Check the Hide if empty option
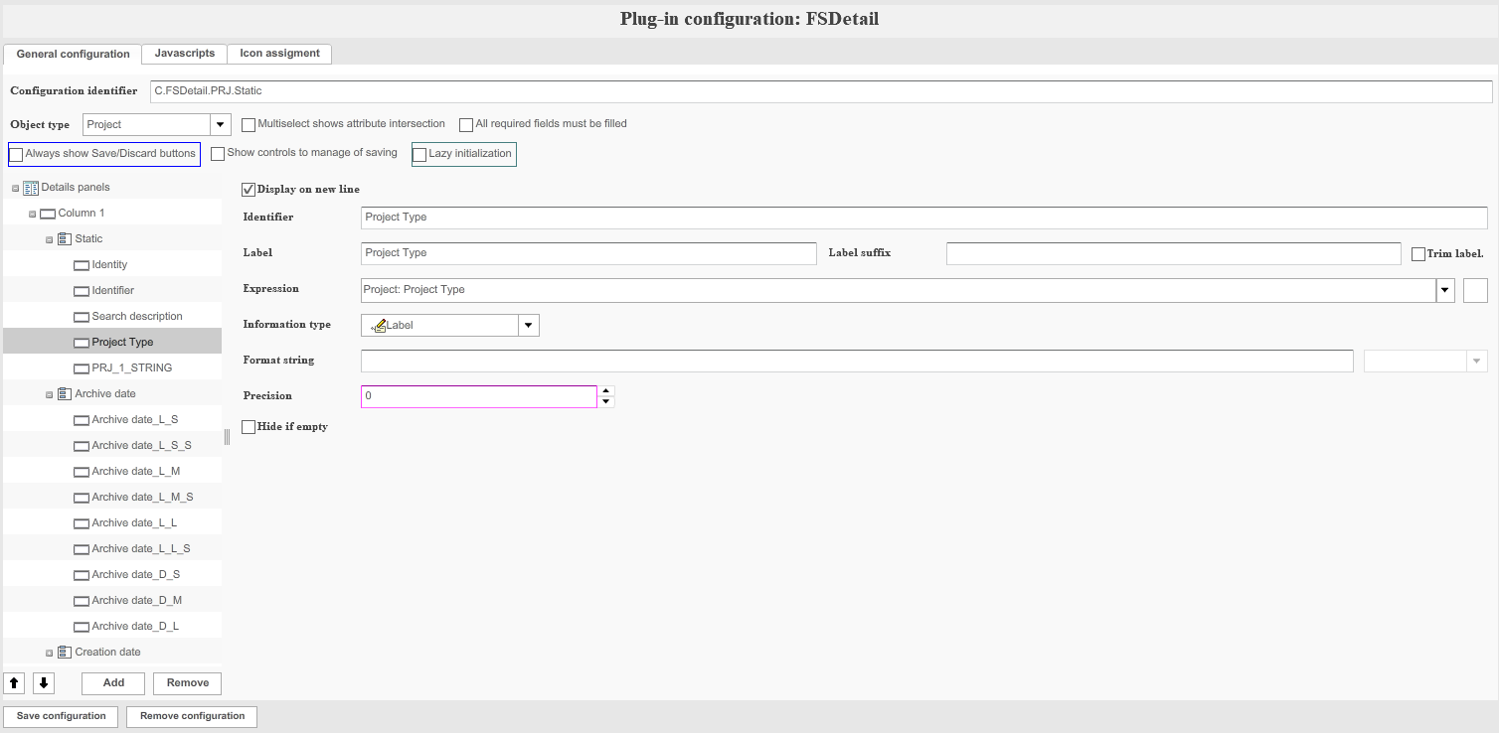The image size is (1499, 733). point(249,427)
